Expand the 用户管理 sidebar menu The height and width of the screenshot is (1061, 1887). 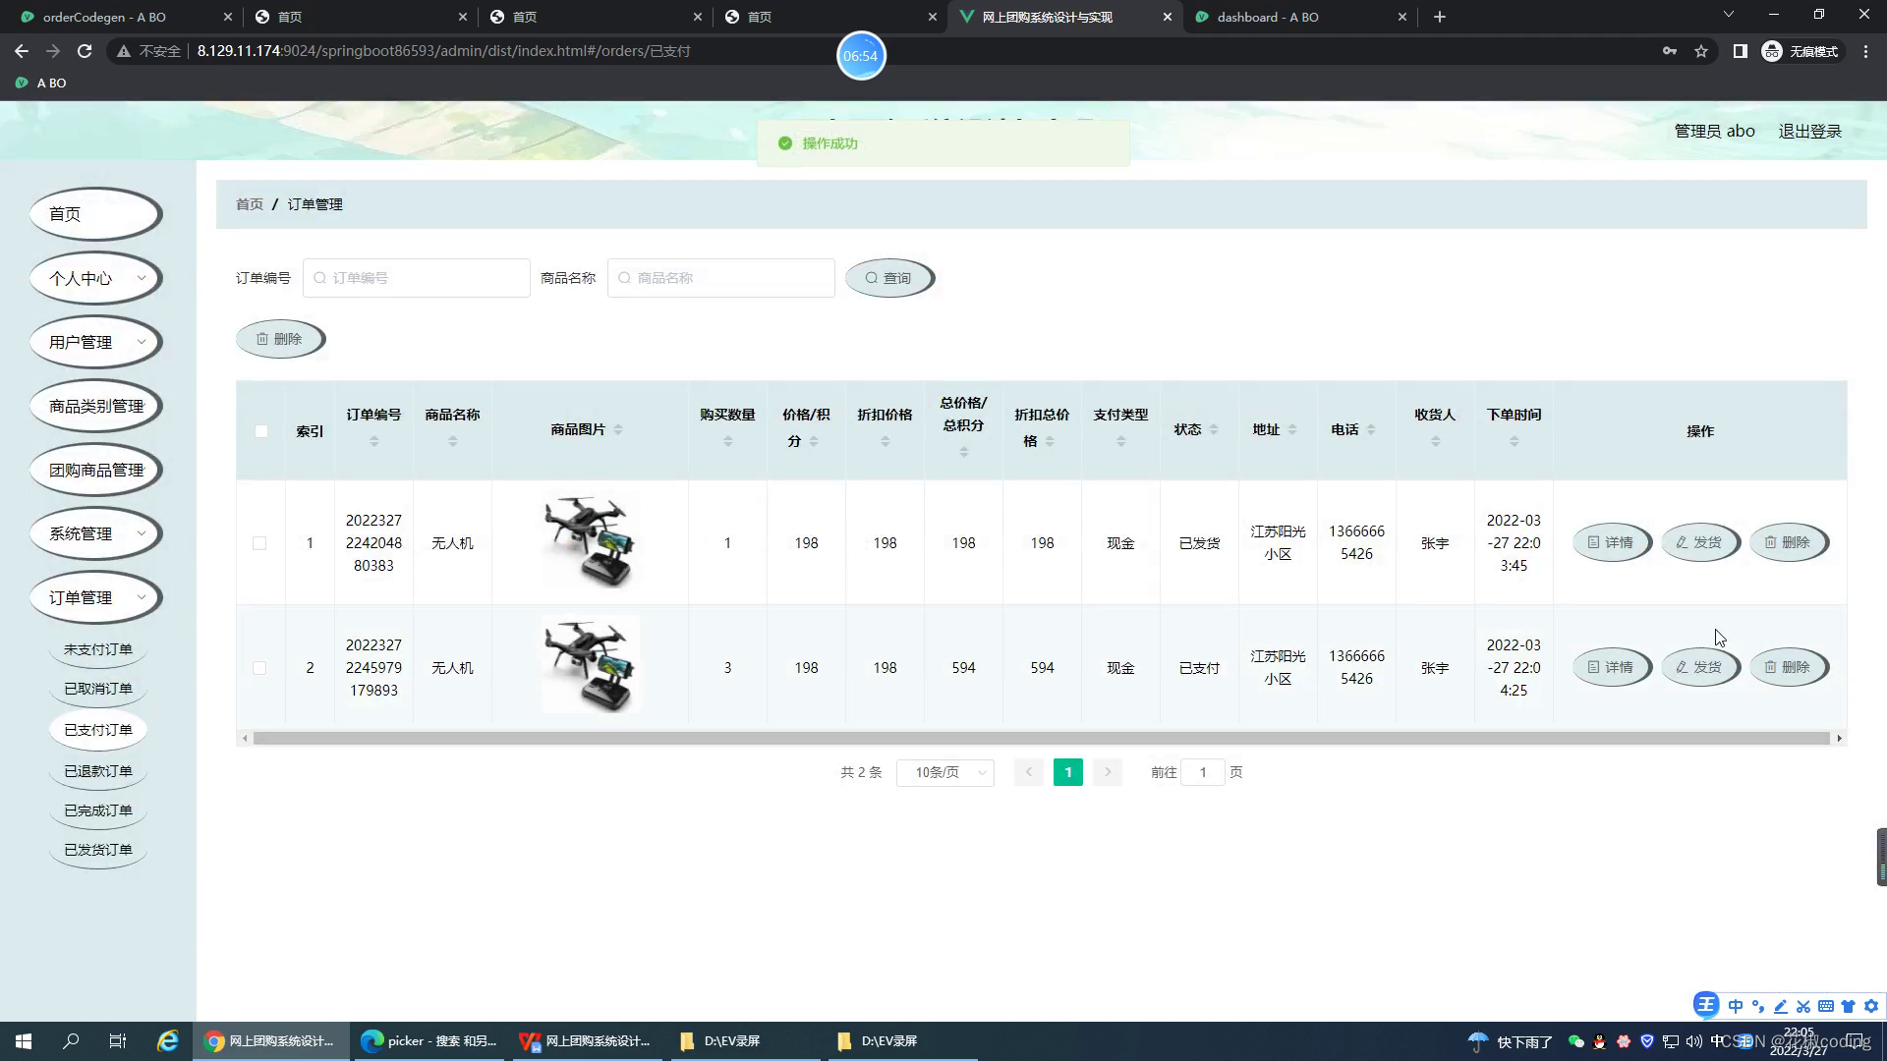click(x=95, y=342)
